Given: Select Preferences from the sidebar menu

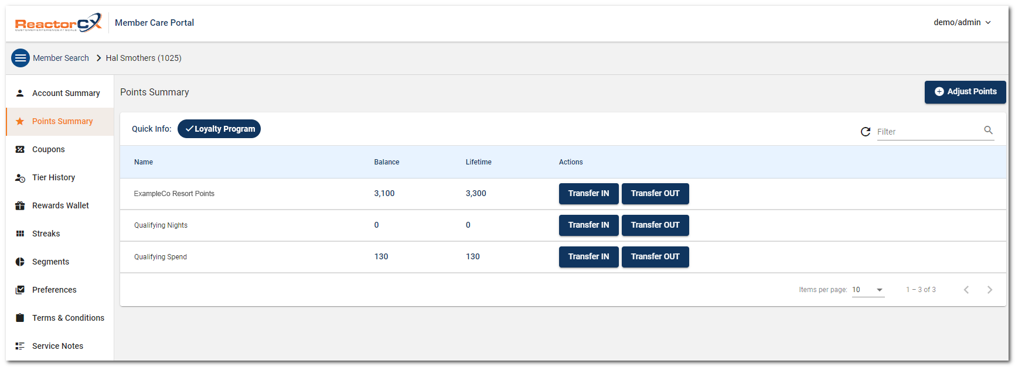Looking at the screenshot, I should click(54, 290).
